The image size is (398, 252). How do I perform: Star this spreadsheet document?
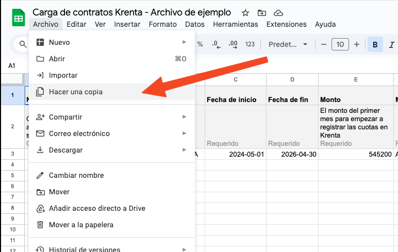245,13
